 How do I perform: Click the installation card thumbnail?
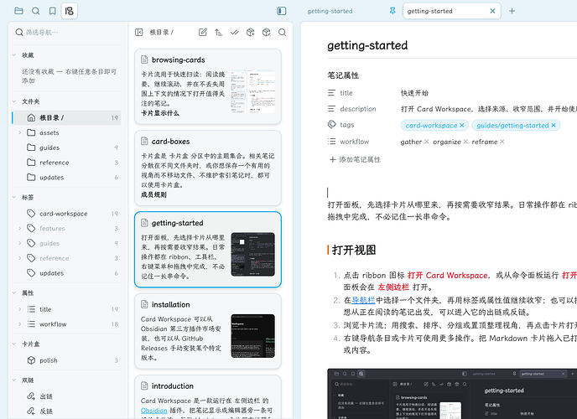click(252, 336)
